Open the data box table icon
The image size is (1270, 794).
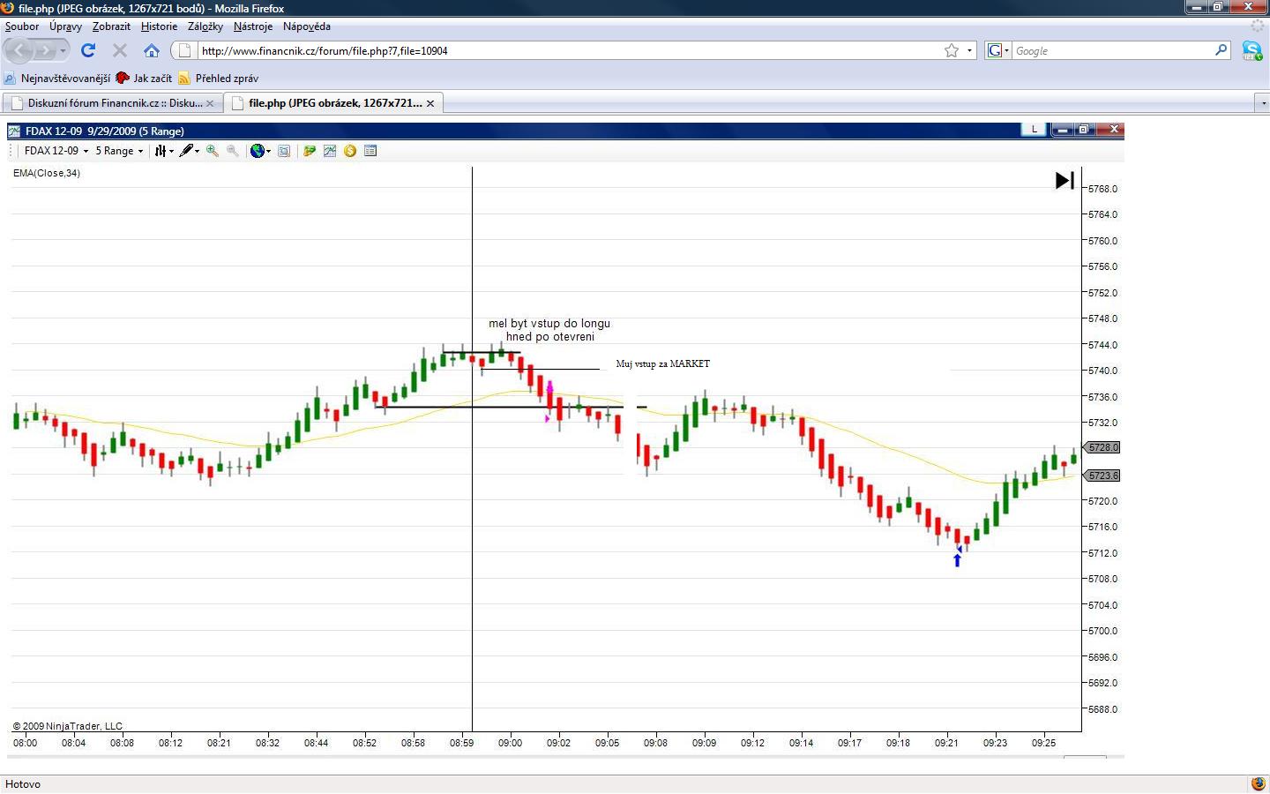[370, 151]
